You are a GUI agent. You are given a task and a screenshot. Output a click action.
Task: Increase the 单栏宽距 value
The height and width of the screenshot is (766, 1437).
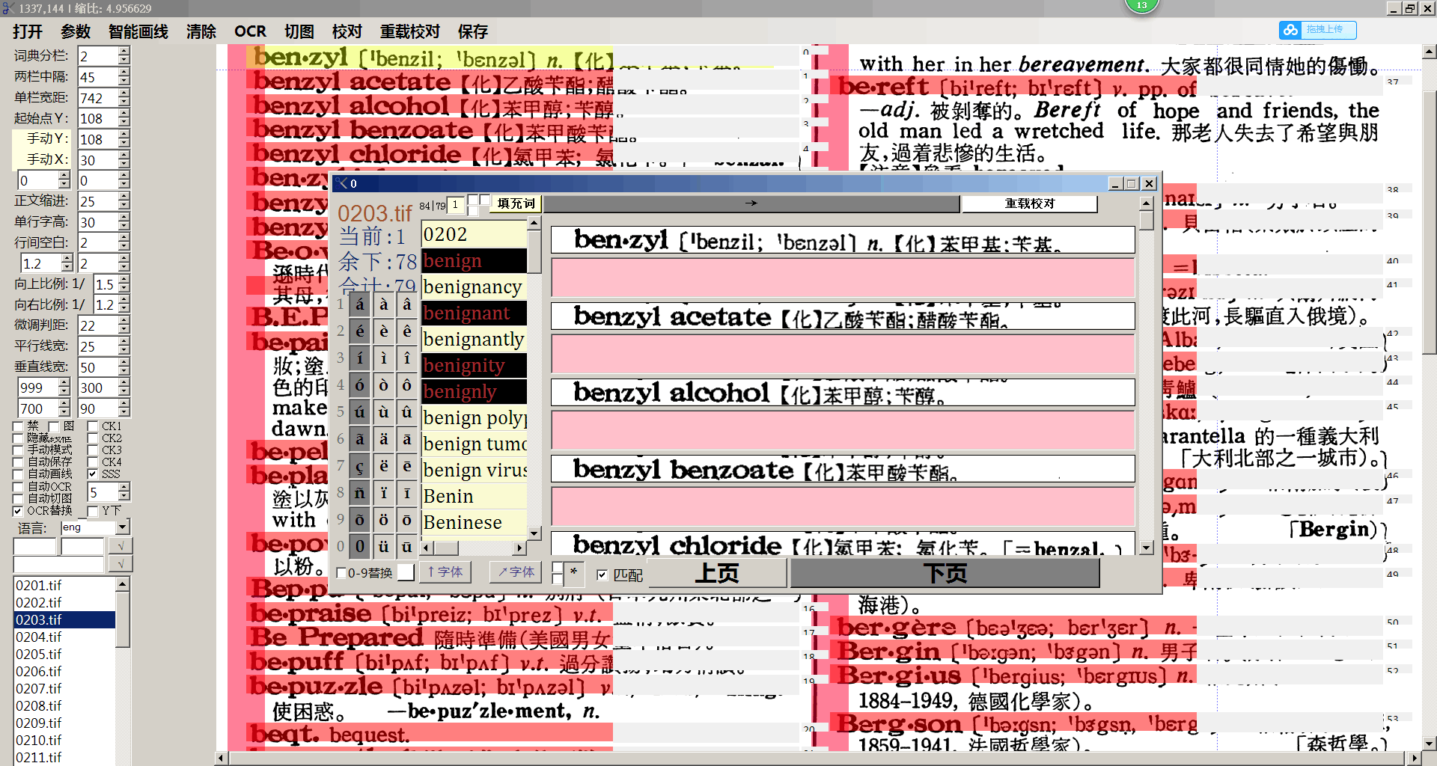[x=124, y=94]
